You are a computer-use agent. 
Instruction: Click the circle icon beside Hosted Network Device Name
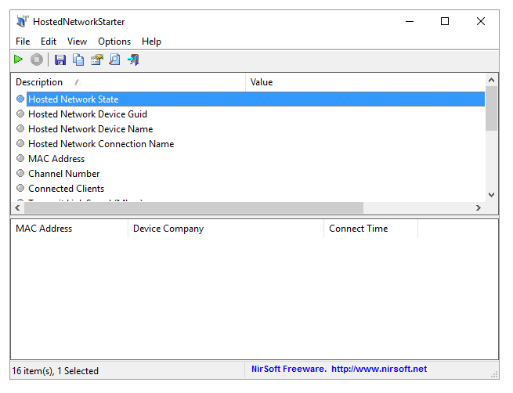point(20,128)
